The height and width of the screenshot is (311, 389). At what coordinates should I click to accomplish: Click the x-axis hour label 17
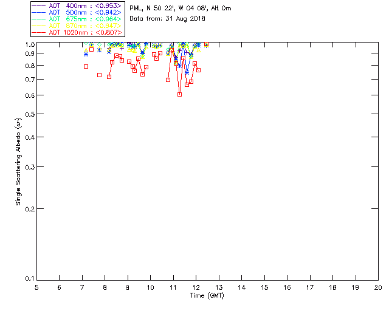(310, 287)
